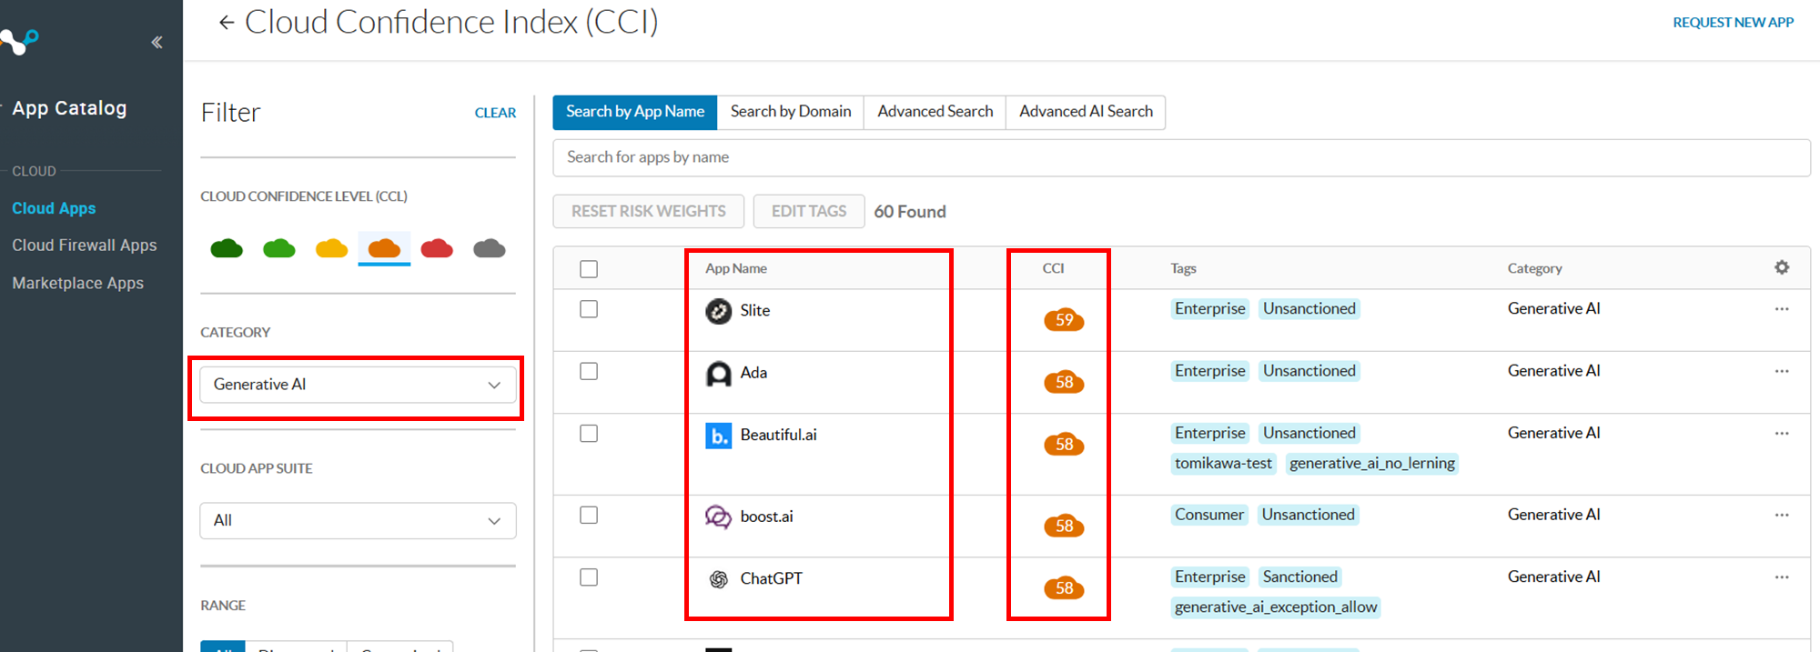Check the boost.ai row checkbox

tap(589, 515)
